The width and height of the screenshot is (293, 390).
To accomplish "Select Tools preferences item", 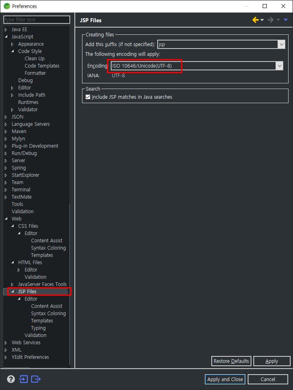I will 17,204.
